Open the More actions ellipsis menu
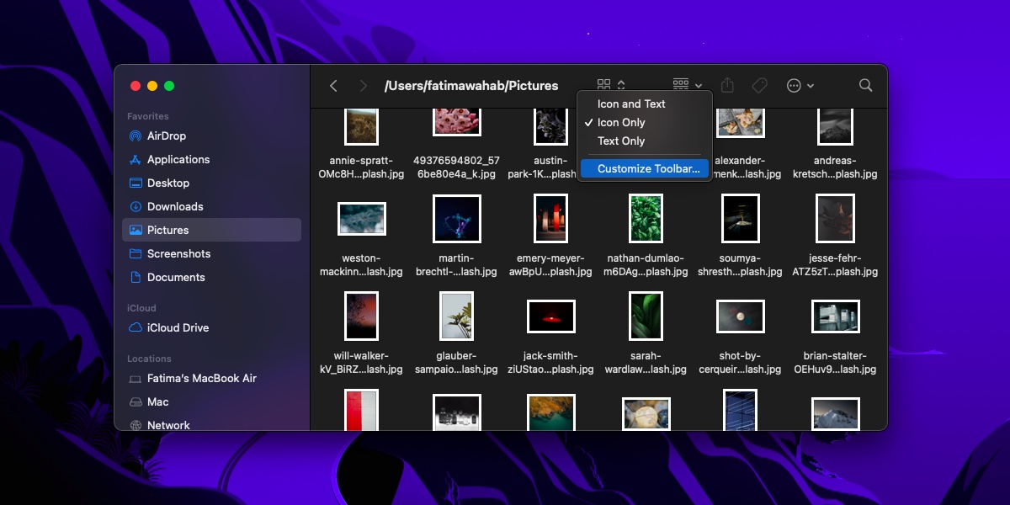Screen dimensions: 1010x505 pyautogui.click(x=800, y=85)
